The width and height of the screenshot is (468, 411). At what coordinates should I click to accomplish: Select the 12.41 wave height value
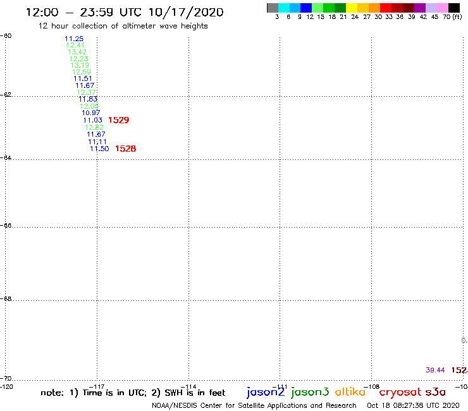coord(75,46)
